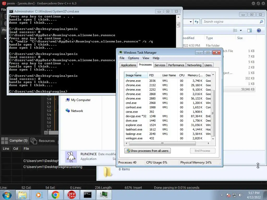This screenshot has width=267, height=200.
Task: Toggle the Explorer preview pane icon
Action: click(250, 30)
